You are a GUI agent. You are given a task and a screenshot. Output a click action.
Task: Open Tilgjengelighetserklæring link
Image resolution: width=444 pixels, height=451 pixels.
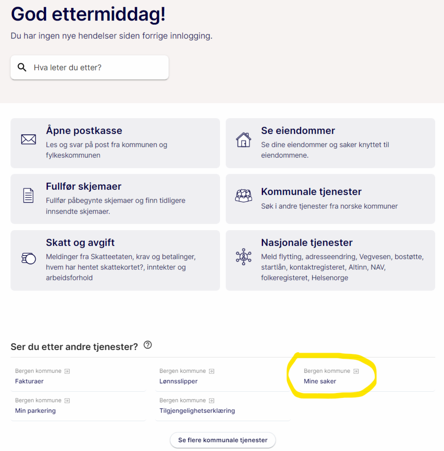(x=197, y=411)
